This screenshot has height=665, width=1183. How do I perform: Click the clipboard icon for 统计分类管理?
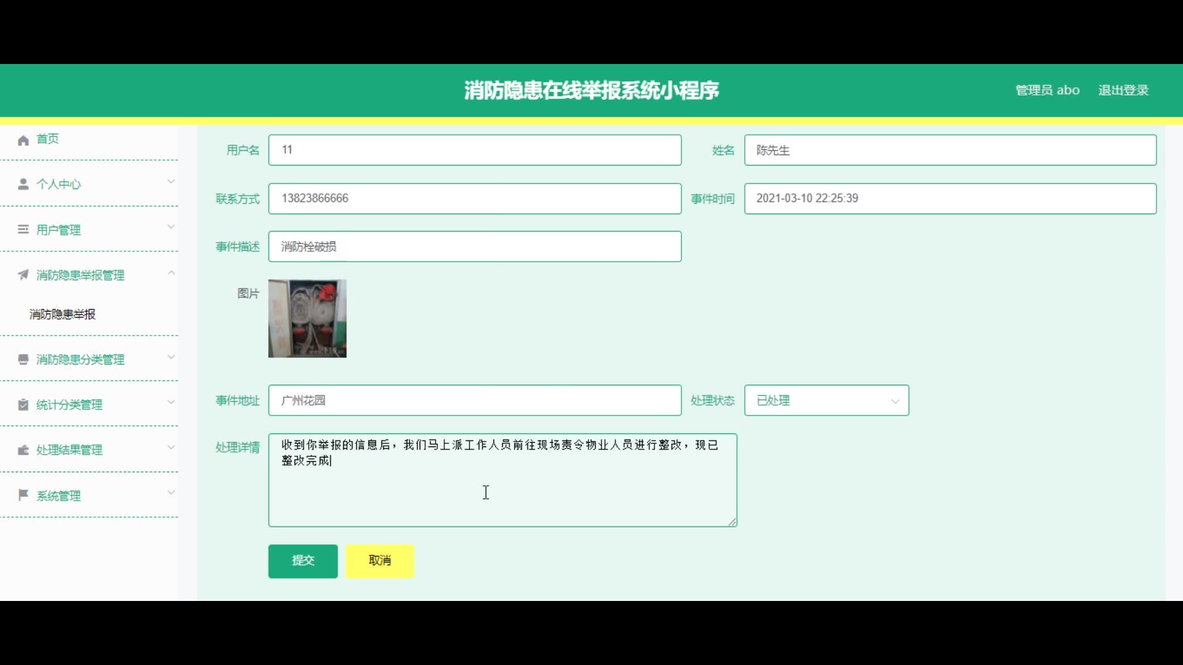(x=23, y=405)
